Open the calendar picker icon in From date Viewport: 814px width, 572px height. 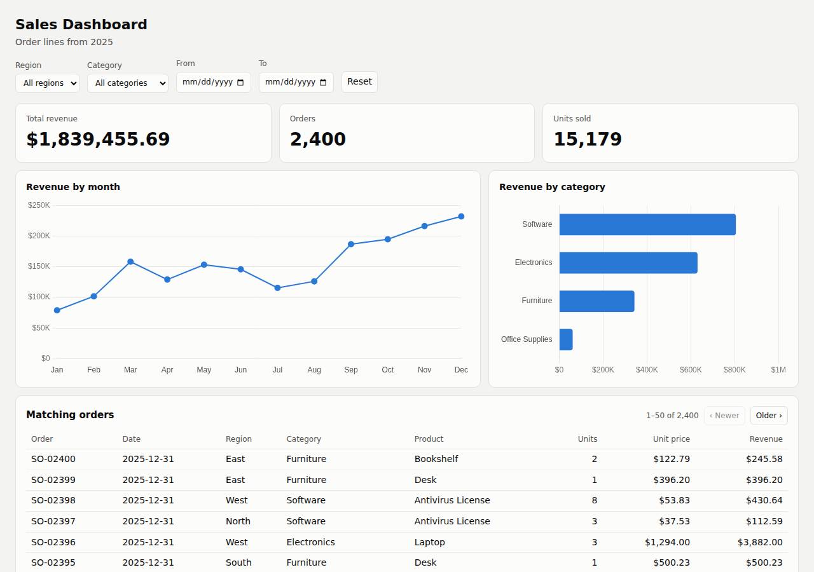click(240, 83)
